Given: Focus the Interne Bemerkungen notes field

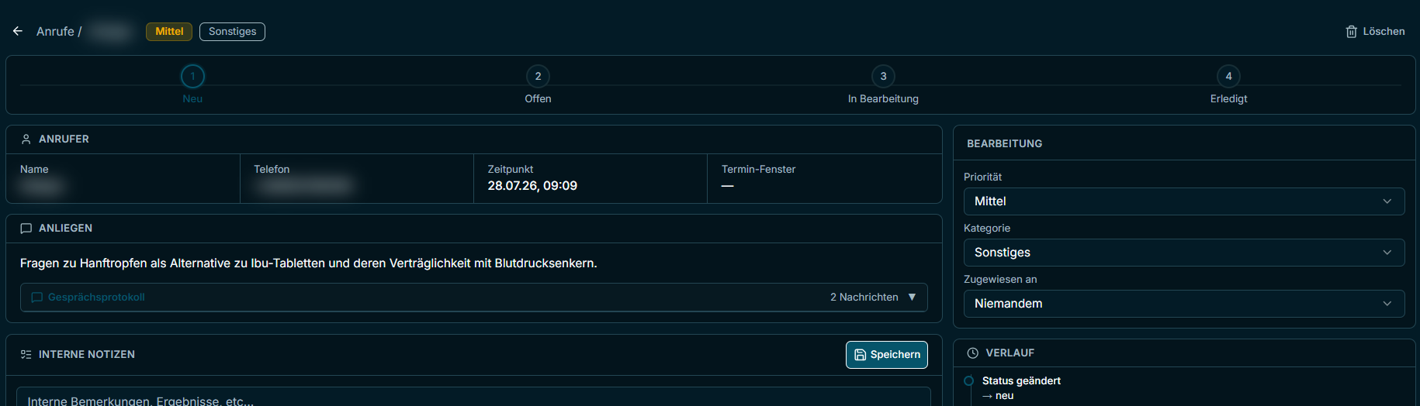Looking at the screenshot, I should (x=473, y=397).
